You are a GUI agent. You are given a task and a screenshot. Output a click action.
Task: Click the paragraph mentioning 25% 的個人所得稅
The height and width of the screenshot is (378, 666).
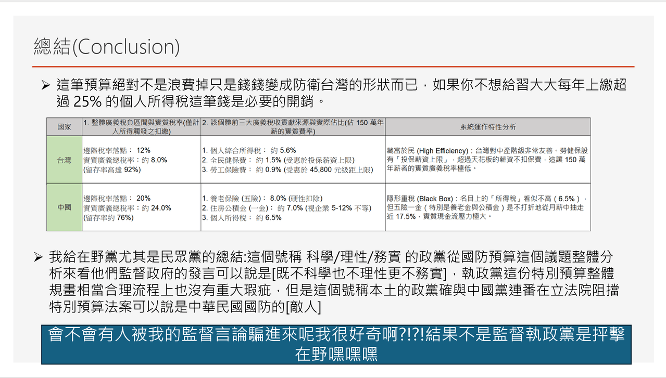(x=341, y=93)
